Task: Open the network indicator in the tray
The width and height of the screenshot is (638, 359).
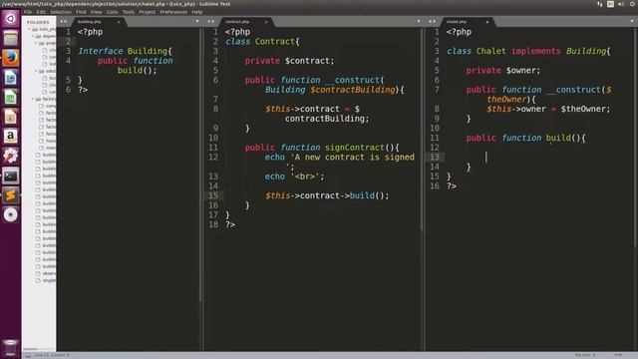Action: 600,4
